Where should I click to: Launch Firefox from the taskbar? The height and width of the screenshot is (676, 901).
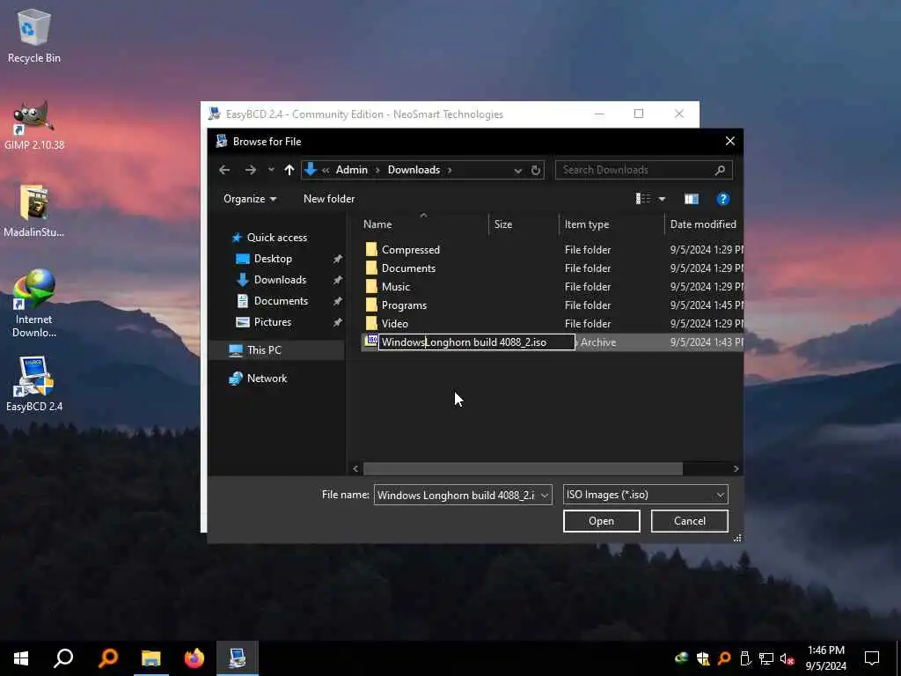pos(194,658)
